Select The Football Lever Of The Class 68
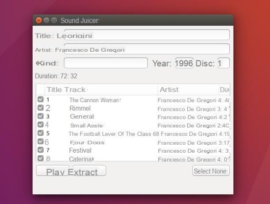Viewport: 270px width, 204px height. [114, 134]
